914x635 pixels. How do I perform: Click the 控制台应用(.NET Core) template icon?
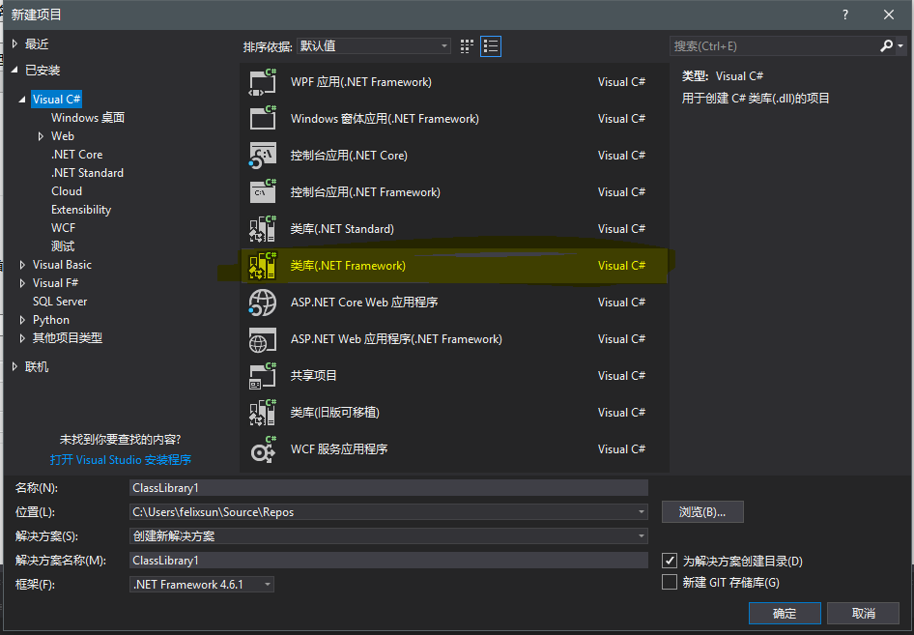pos(262,155)
